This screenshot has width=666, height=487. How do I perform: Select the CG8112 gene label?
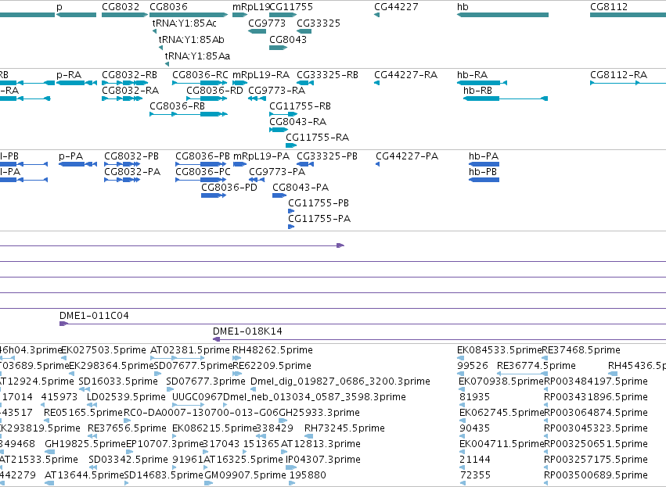click(609, 7)
